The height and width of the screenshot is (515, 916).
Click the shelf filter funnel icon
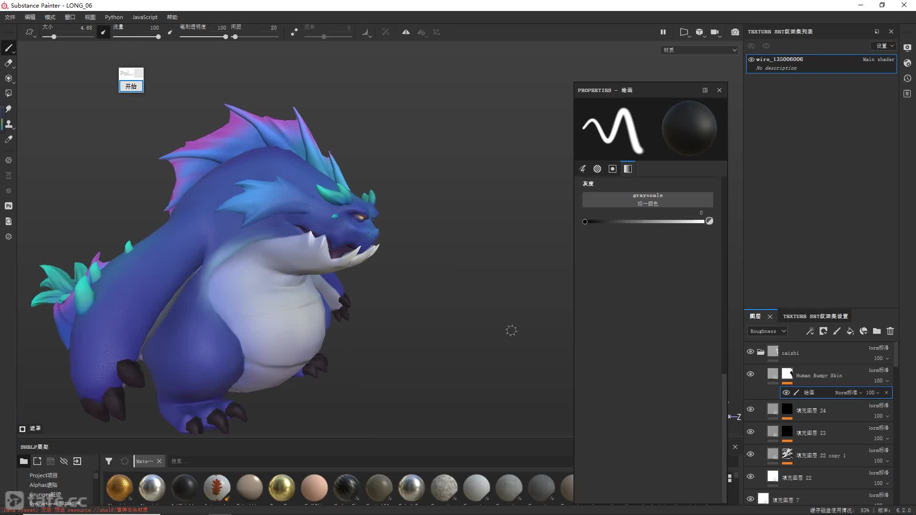109,461
